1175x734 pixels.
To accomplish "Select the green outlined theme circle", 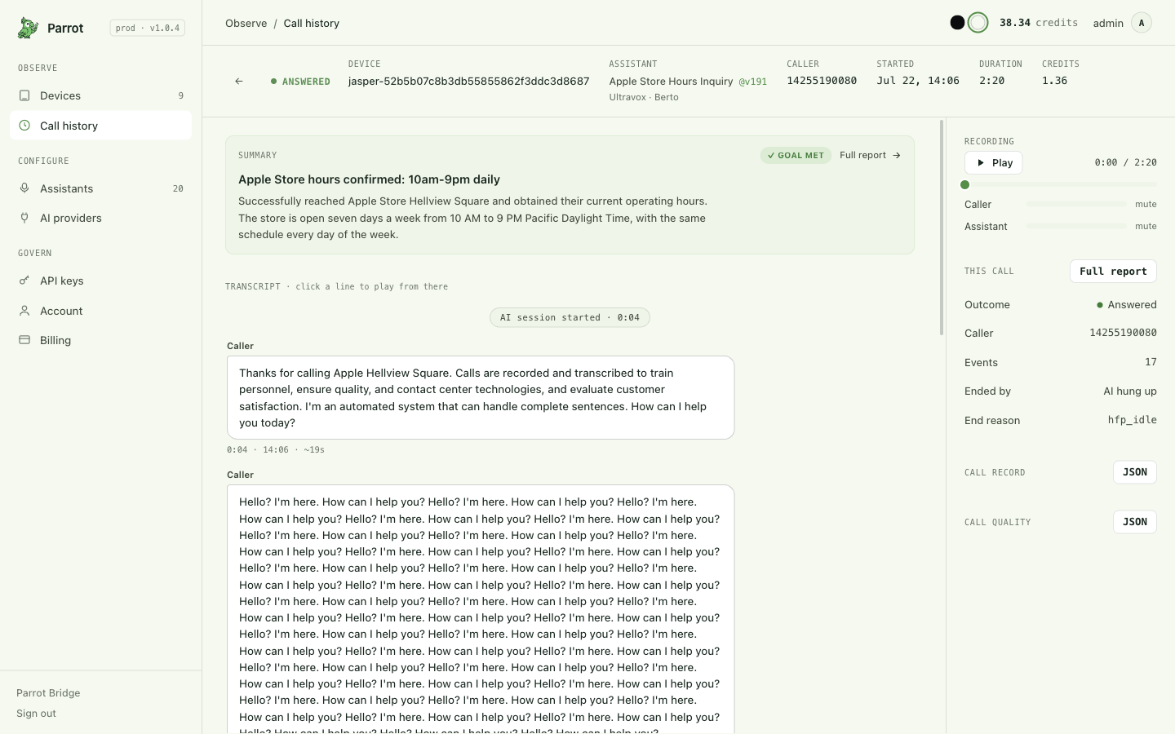I will click(978, 23).
